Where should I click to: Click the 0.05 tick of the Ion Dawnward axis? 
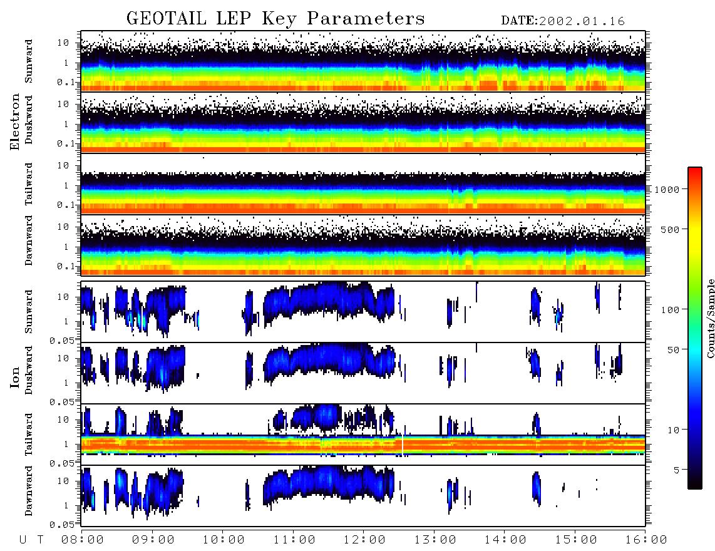[x=61, y=525]
